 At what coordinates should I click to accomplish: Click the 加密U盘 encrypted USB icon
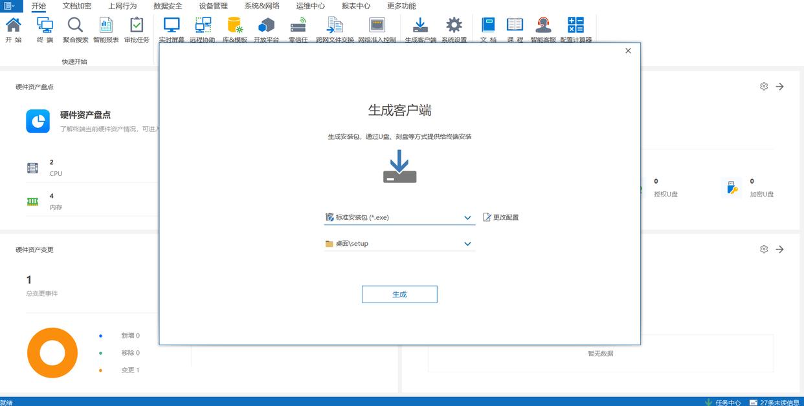pyautogui.click(x=731, y=187)
